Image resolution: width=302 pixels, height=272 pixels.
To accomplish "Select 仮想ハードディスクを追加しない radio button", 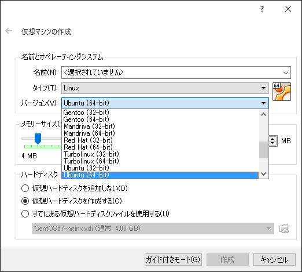I will (25, 188).
